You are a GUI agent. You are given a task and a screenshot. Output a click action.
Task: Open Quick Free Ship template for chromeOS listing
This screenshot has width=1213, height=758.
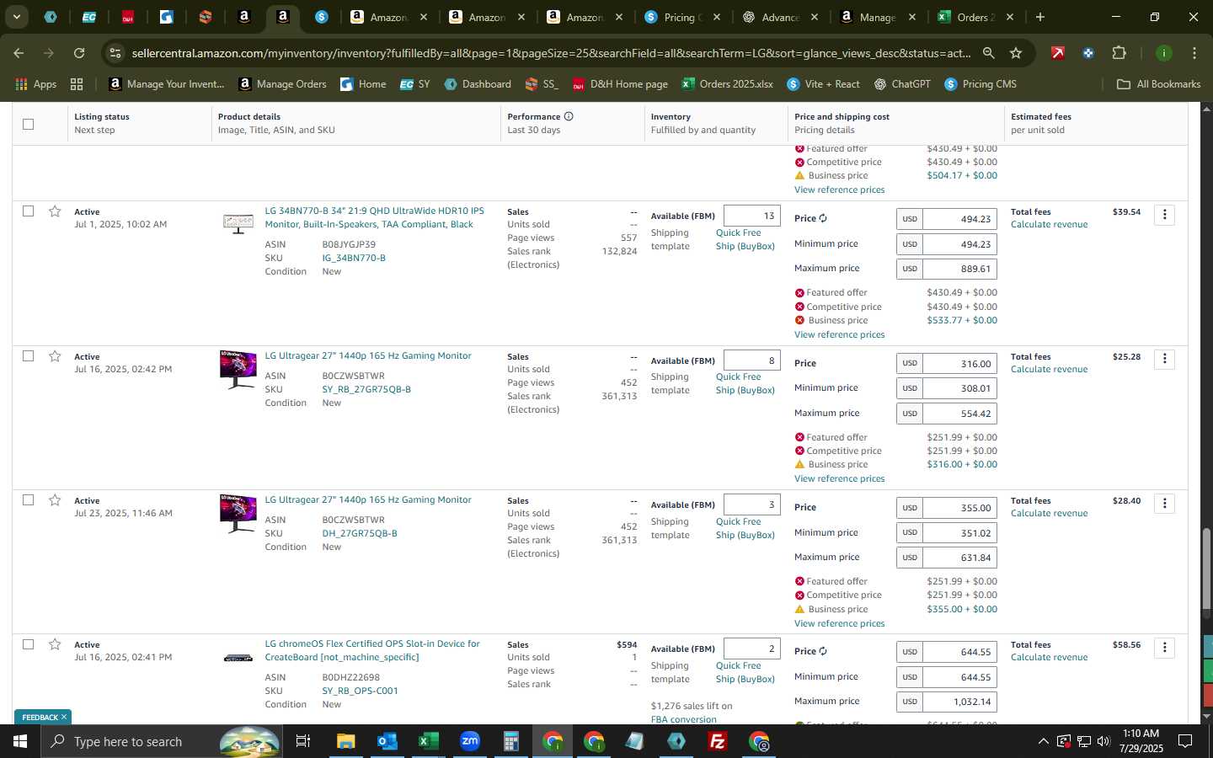click(x=745, y=672)
